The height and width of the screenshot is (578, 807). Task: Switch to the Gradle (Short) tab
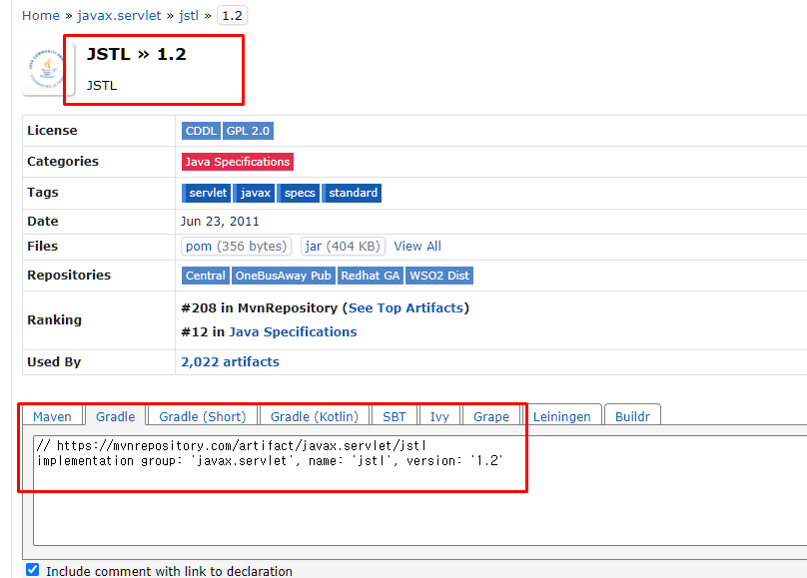203,416
